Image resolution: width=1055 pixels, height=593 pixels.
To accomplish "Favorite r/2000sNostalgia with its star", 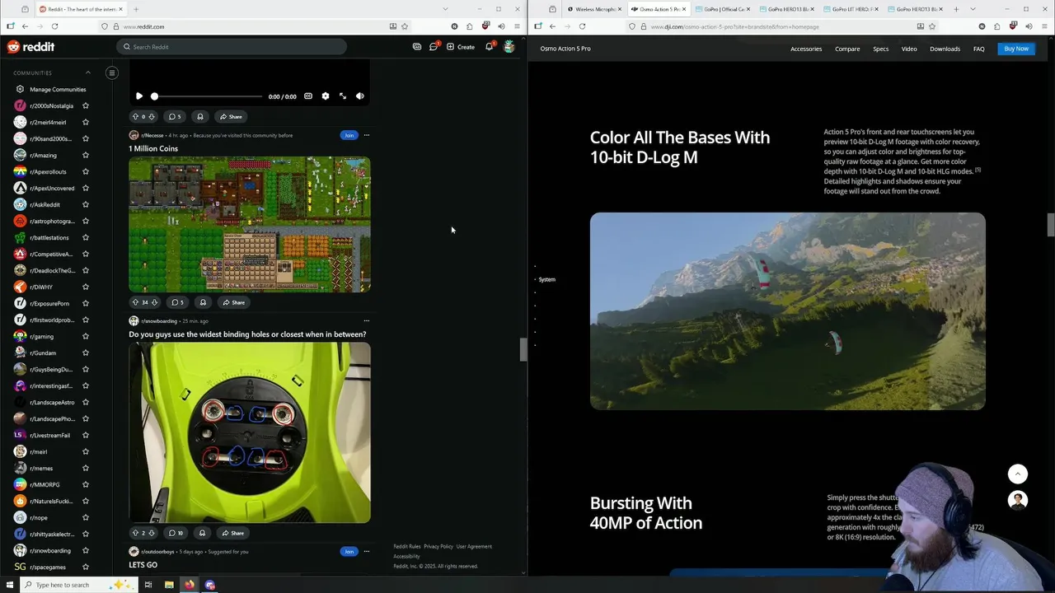I will pos(86,105).
